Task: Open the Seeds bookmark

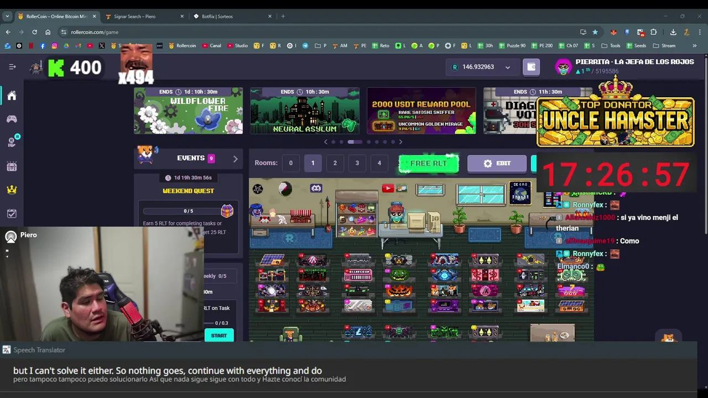Action: (636, 46)
